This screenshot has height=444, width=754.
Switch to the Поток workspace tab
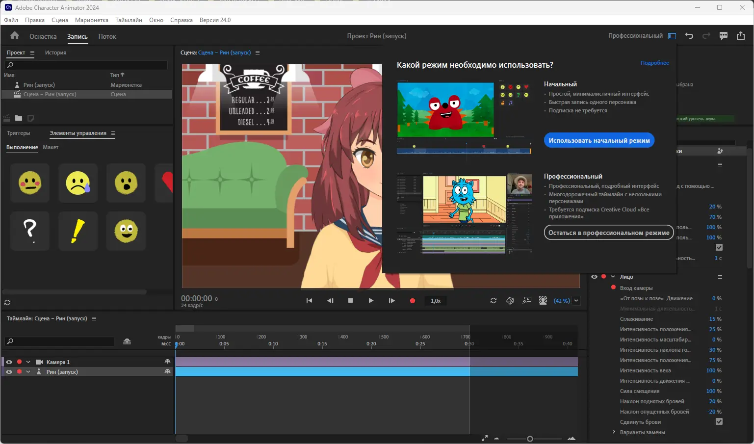pos(107,36)
